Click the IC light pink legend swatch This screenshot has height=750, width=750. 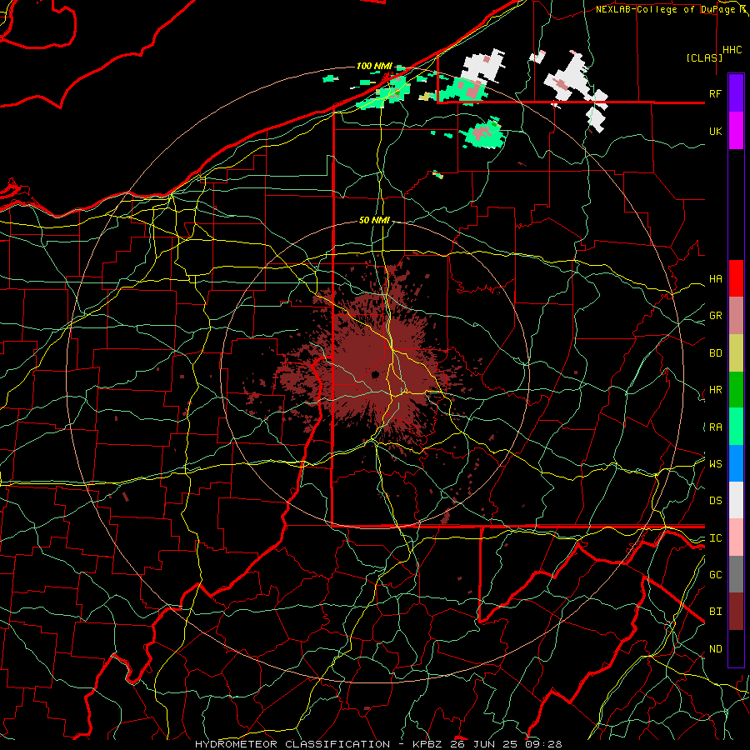click(736, 537)
